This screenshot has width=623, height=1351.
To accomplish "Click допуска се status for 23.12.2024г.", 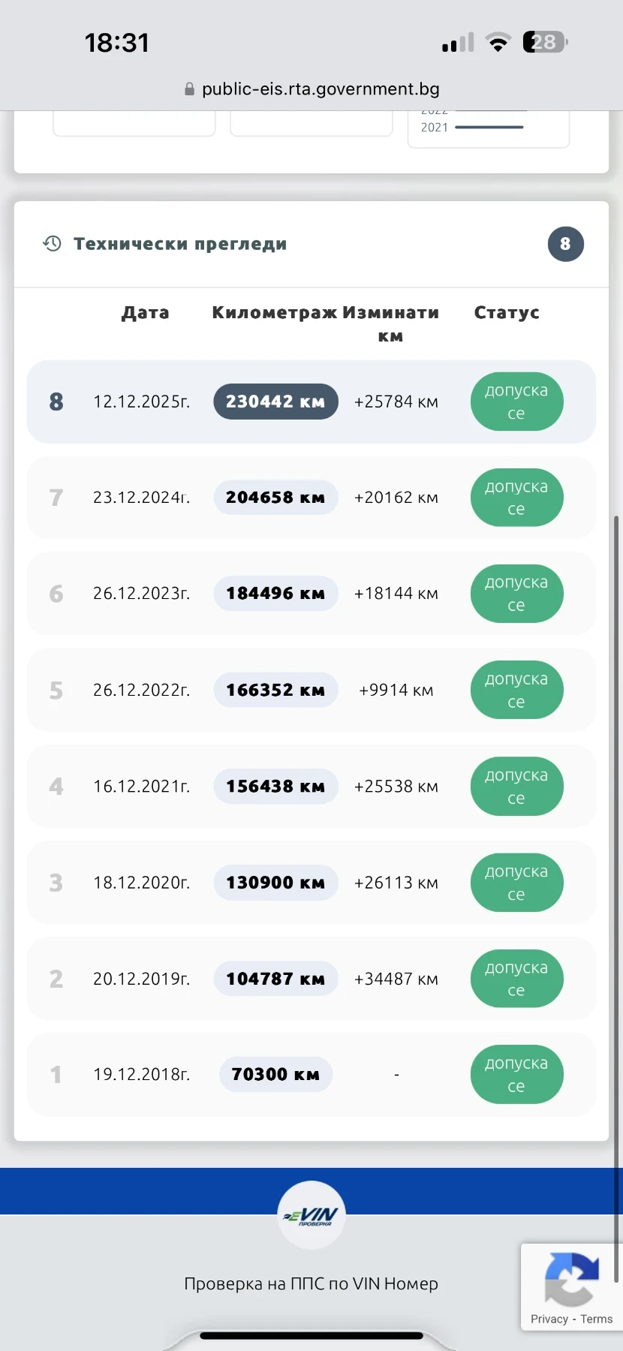I will click(x=516, y=498).
